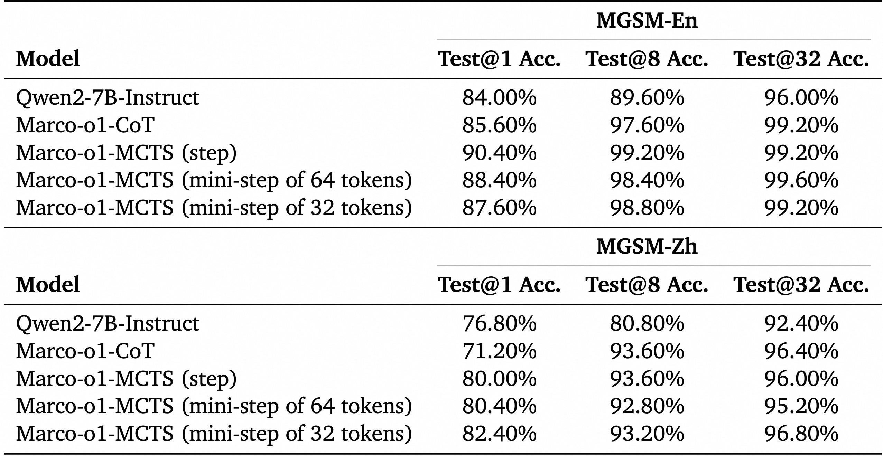Click the MGSM-En table heading
Image resolution: width=883 pixels, height=456 pixels.
pyautogui.click(x=647, y=21)
